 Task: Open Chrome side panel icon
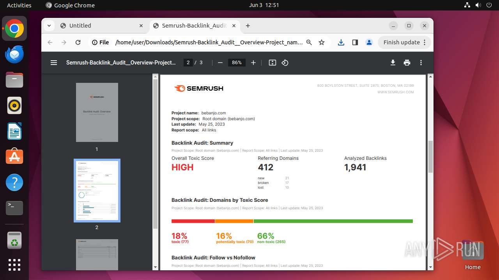355,42
